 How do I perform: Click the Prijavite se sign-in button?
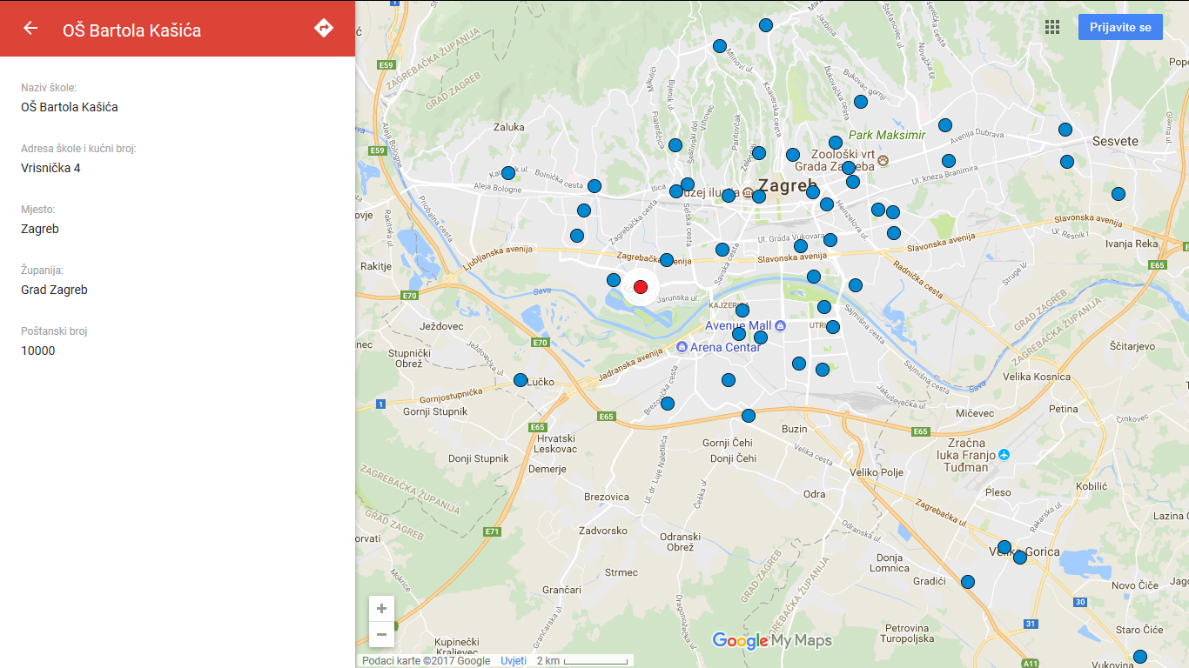pos(1120,27)
